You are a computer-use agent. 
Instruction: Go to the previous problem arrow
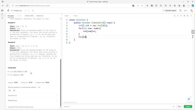(x=25, y=11)
